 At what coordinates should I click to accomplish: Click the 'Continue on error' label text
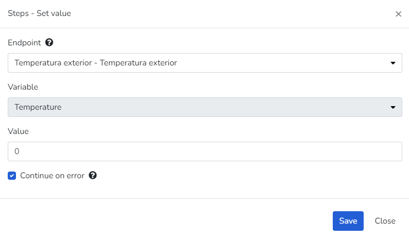[x=52, y=176]
